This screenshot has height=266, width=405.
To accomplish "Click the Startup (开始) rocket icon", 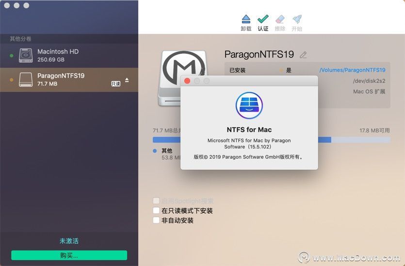I will click(297, 19).
